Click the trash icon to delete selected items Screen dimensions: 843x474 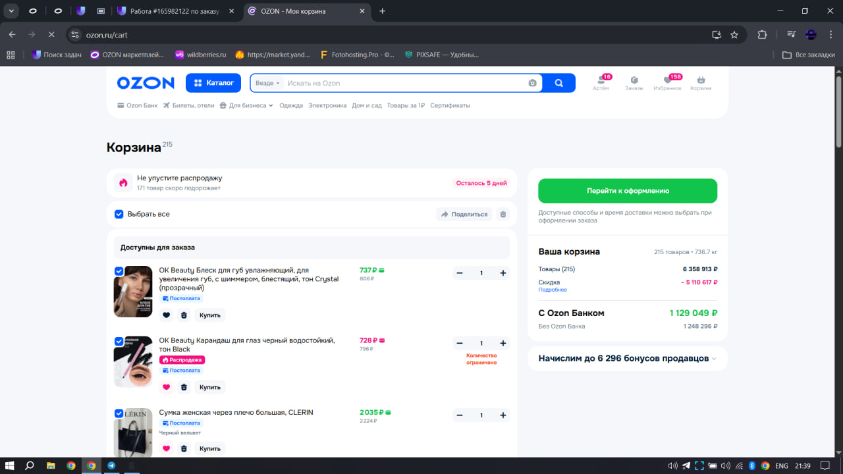click(503, 214)
